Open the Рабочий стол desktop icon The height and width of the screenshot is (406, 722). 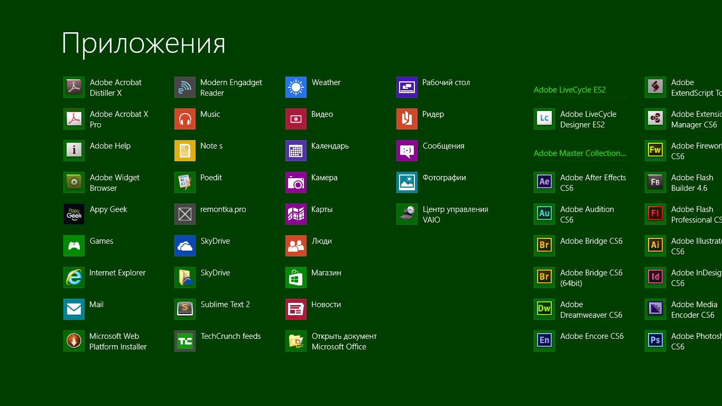(x=407, y=87)
